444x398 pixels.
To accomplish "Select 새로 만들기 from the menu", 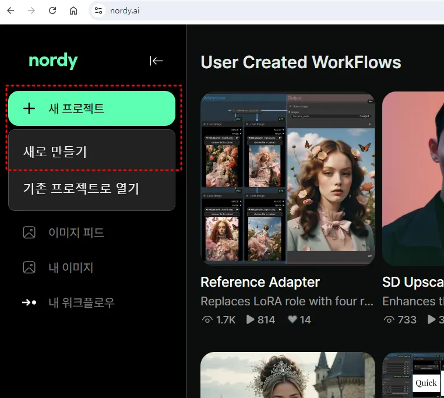I will [91, 152].
